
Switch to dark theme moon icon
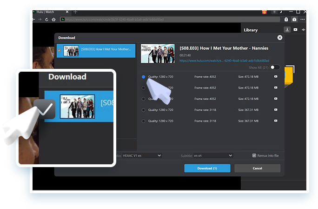click(x=281, y=12)
